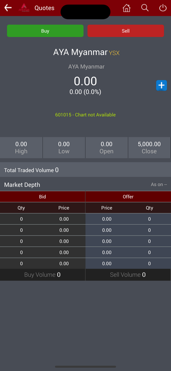171x371 pixels.
Task: Tap the Bid Price subheader
Action: coord(64,208)
